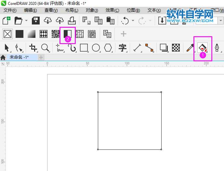Select the top-left node of the rectangle
This screenshot has width=224, height=171.
[x=98, y=92]
